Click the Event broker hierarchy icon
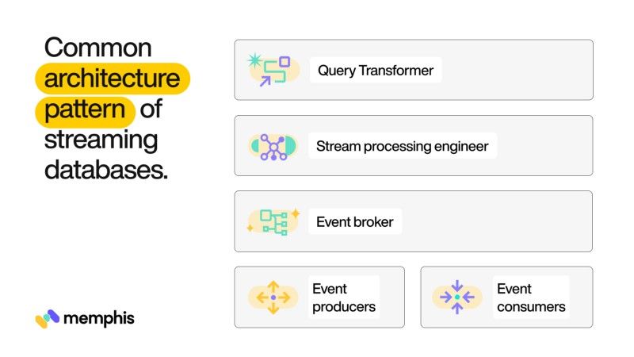The image size is (634, 357). (273, 221)
